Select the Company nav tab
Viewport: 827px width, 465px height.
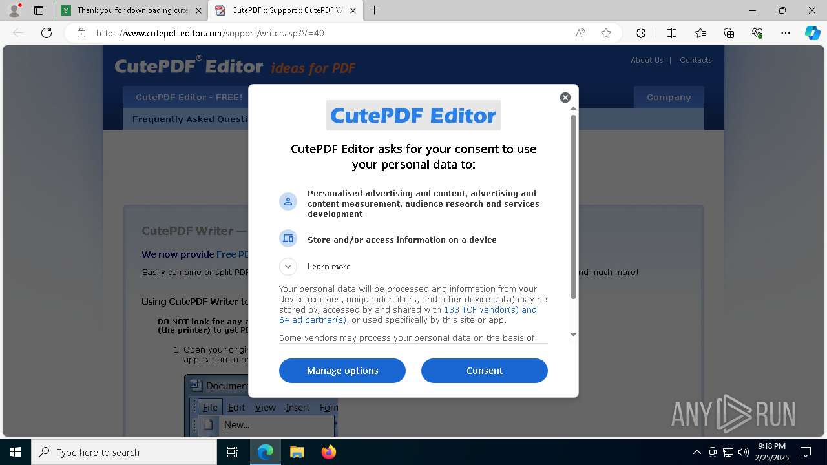click(x=669, y=98)
